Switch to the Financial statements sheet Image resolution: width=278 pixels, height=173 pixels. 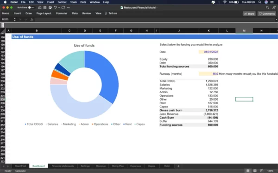point(63,166)
